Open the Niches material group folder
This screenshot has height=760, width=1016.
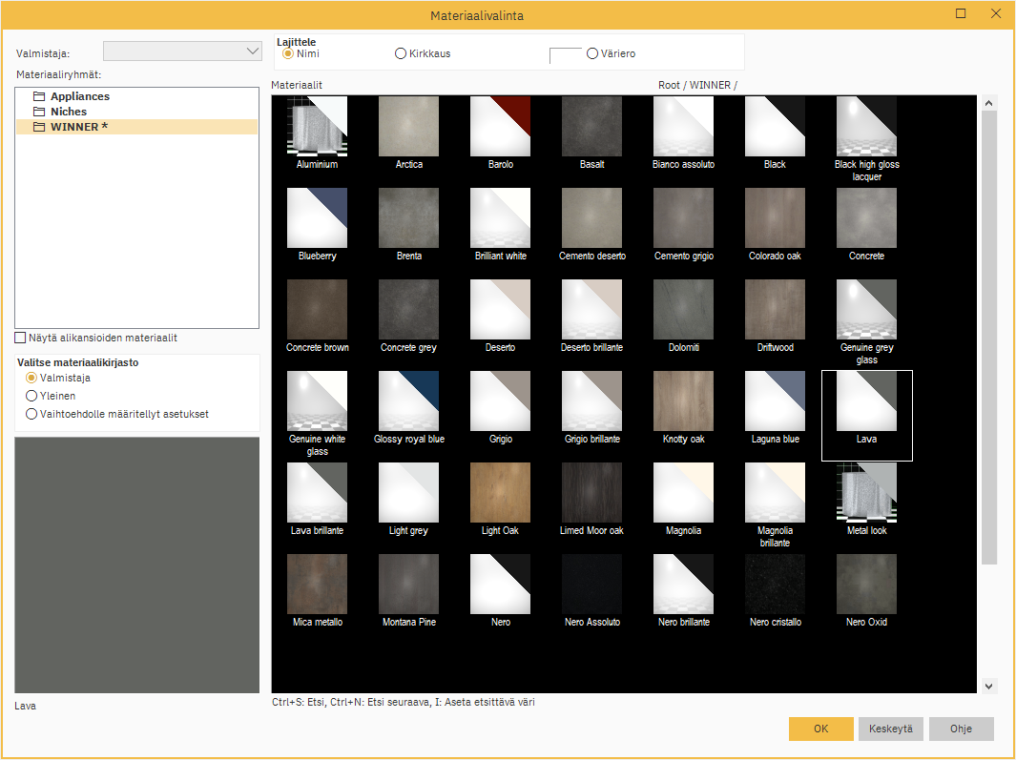click(68, 112)
